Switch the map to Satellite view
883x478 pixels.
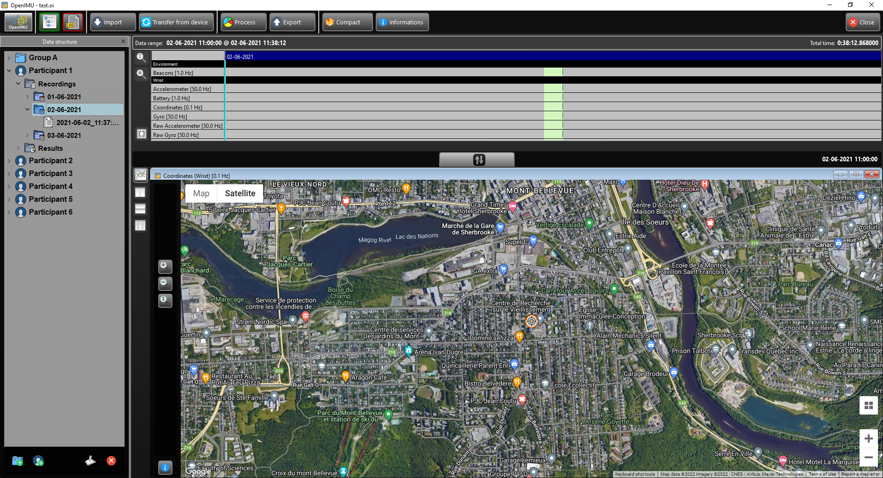click(240, 193)
